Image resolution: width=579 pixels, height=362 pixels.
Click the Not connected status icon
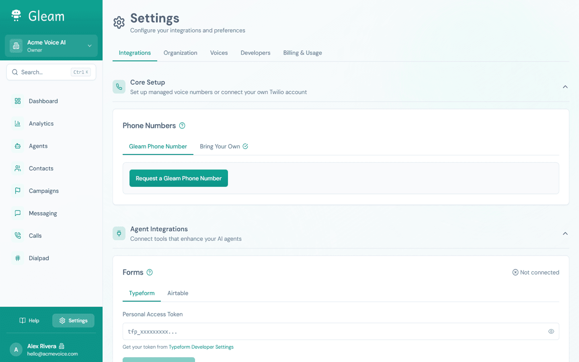pos(515,272)
